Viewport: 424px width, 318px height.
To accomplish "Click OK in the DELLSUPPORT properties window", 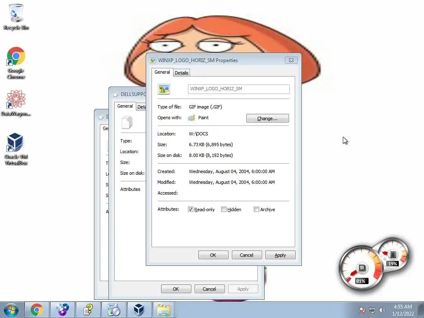I will tap(176, 289).
